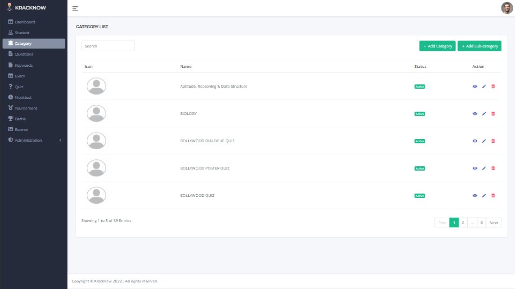Open user profile avatar
The image size is (515, 289).
507,8
